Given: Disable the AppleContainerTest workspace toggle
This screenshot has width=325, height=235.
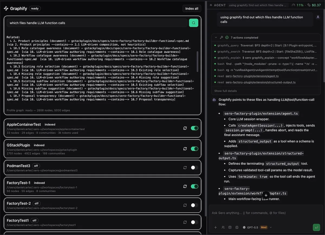Looking at the screenshot, I should 194,128.
